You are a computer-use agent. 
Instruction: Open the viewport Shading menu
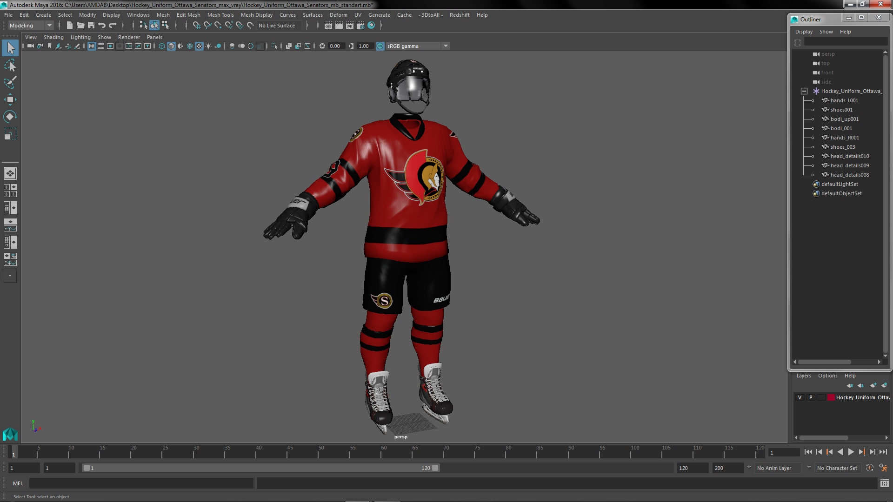[53, 37]
